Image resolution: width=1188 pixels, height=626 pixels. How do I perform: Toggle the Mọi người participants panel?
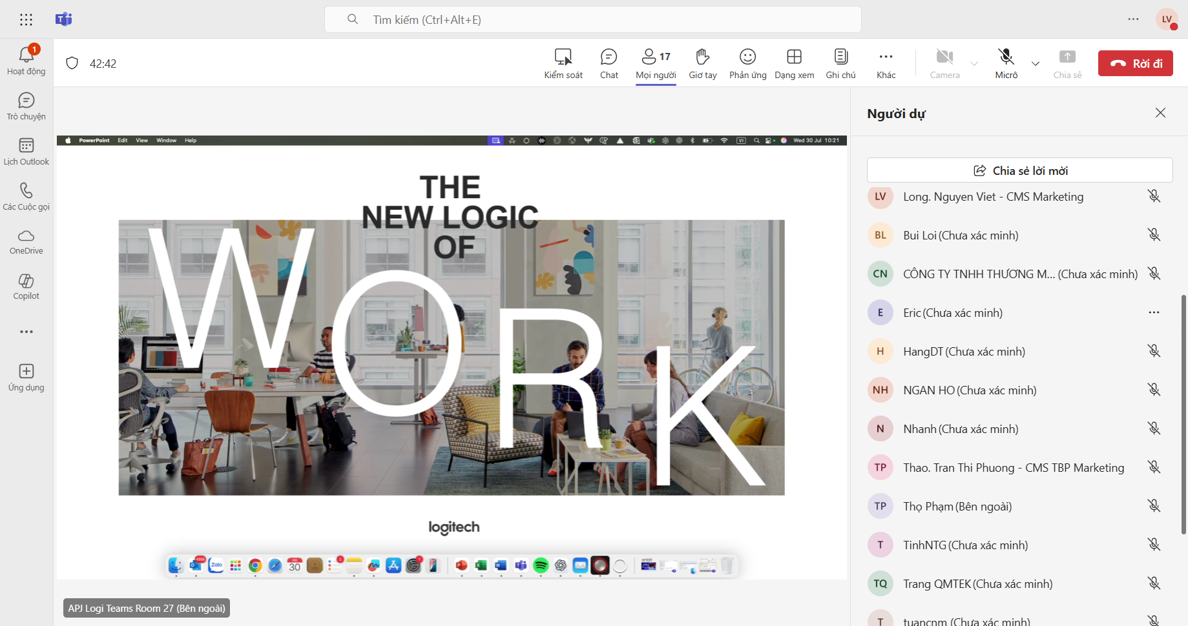(656, 63)
